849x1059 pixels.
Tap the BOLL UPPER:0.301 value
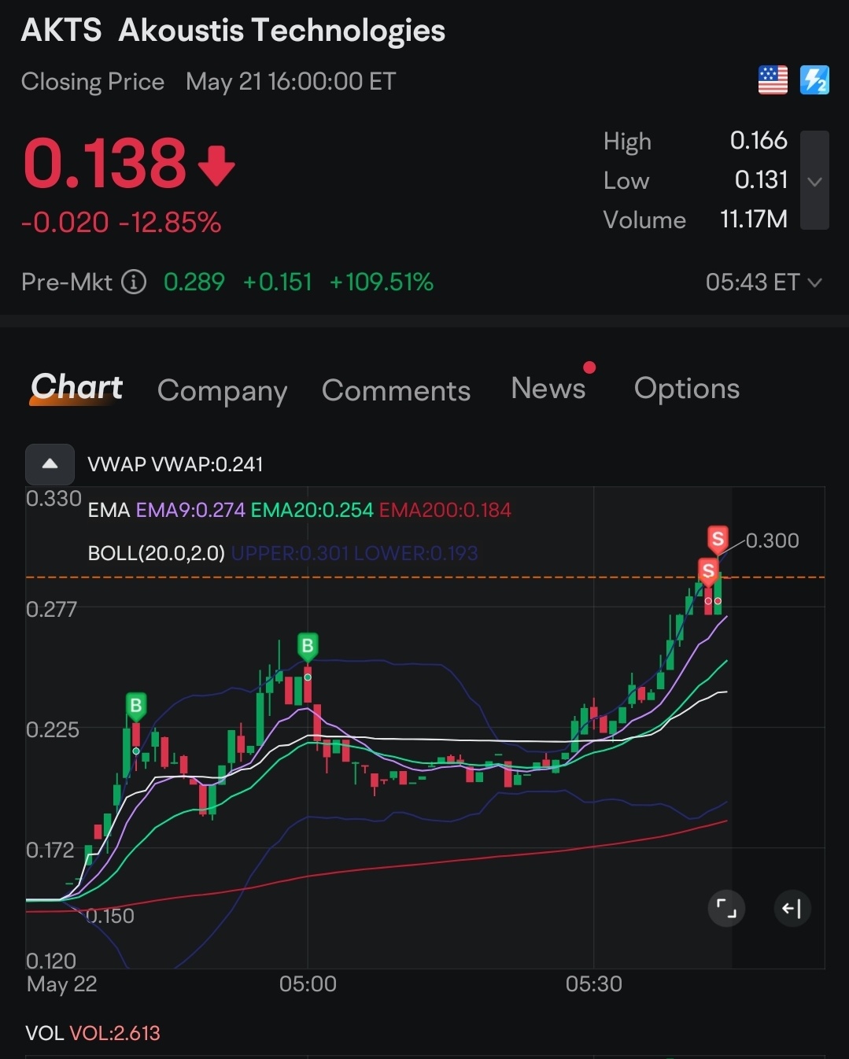[x=290, y=553]
